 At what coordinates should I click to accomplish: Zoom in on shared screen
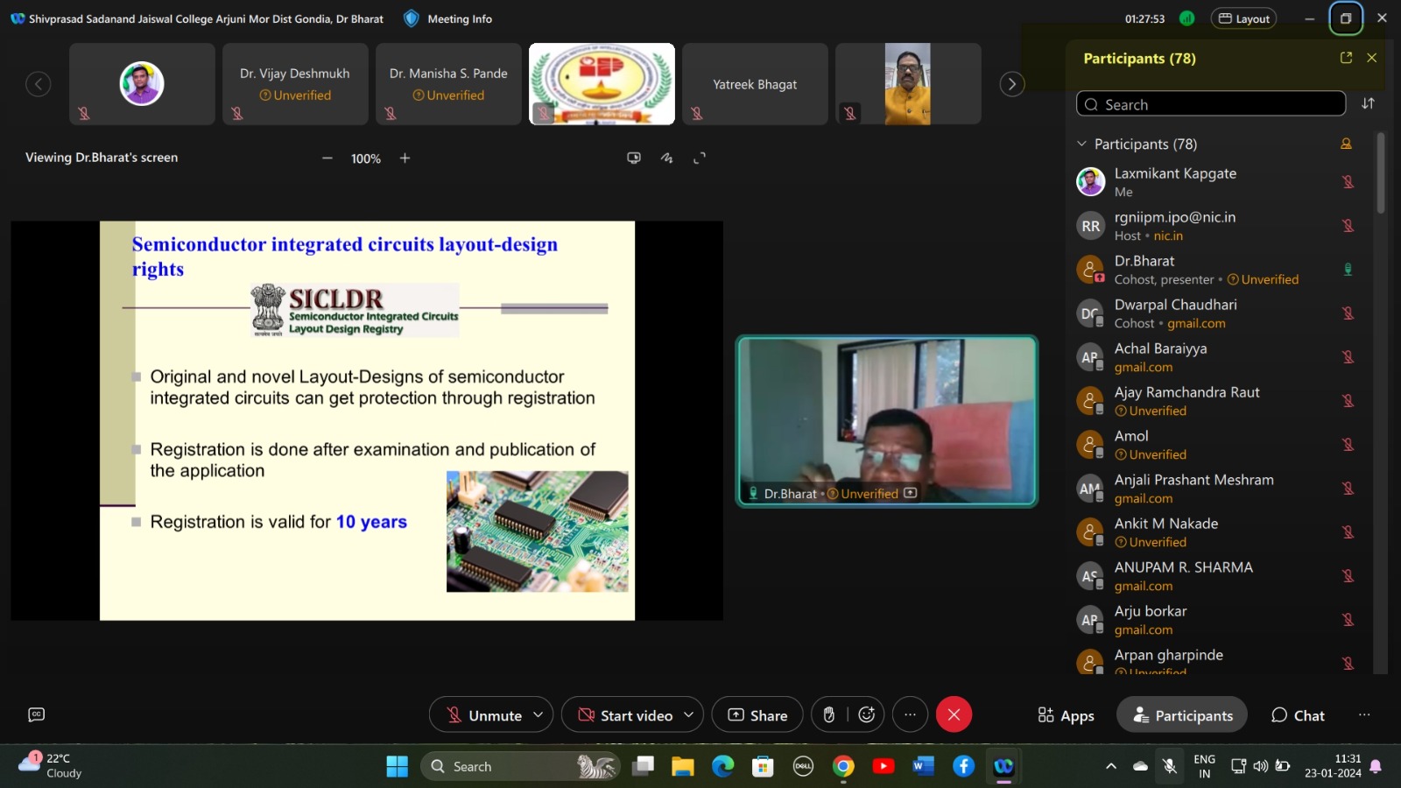pyautogui.click(x=405, y=158)
